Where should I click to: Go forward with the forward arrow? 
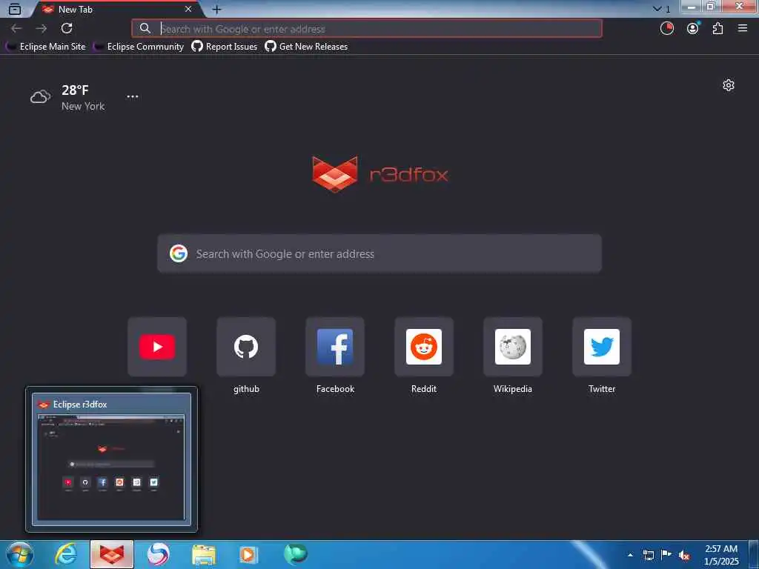(42, 29)
